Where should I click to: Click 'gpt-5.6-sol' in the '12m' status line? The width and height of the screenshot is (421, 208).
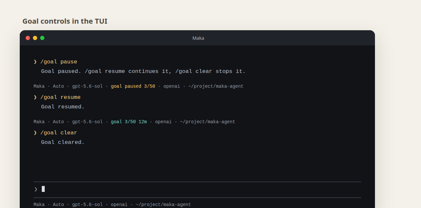coord(87,122)
